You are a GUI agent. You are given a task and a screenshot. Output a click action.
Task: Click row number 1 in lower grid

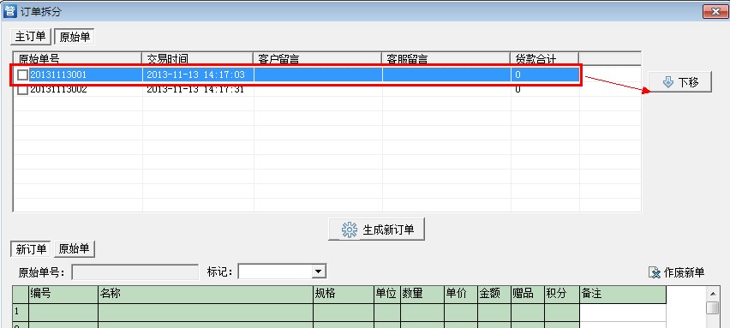pos(21,313)
